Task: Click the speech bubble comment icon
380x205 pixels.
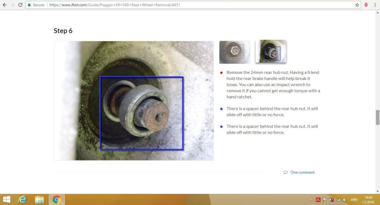Action: coord(285,172)
